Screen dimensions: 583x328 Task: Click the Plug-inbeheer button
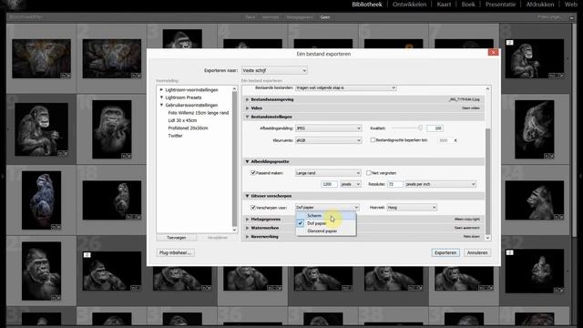point(176,253)
